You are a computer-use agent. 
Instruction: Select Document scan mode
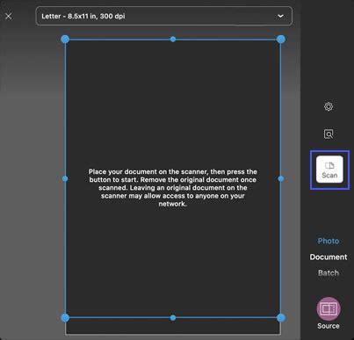click(x=329, y=257)
